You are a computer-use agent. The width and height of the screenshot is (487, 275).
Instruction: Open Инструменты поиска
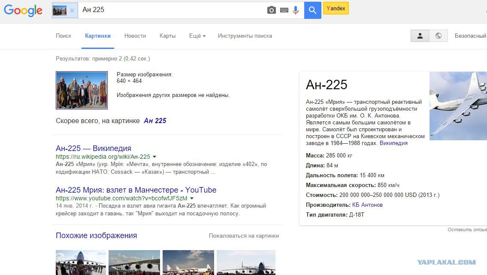click(245, 36)
